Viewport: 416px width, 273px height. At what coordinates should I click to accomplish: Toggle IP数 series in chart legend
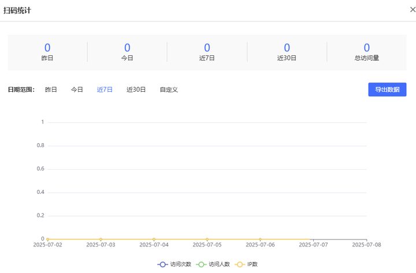coord(246,264)
